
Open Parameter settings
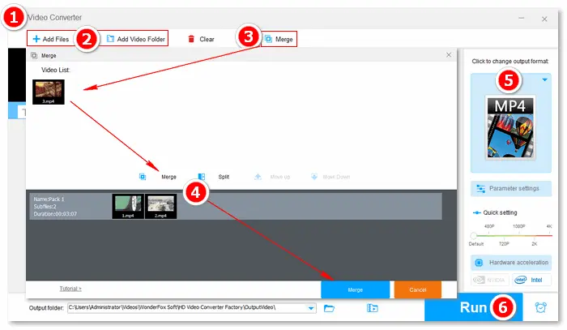pos(510,188)
